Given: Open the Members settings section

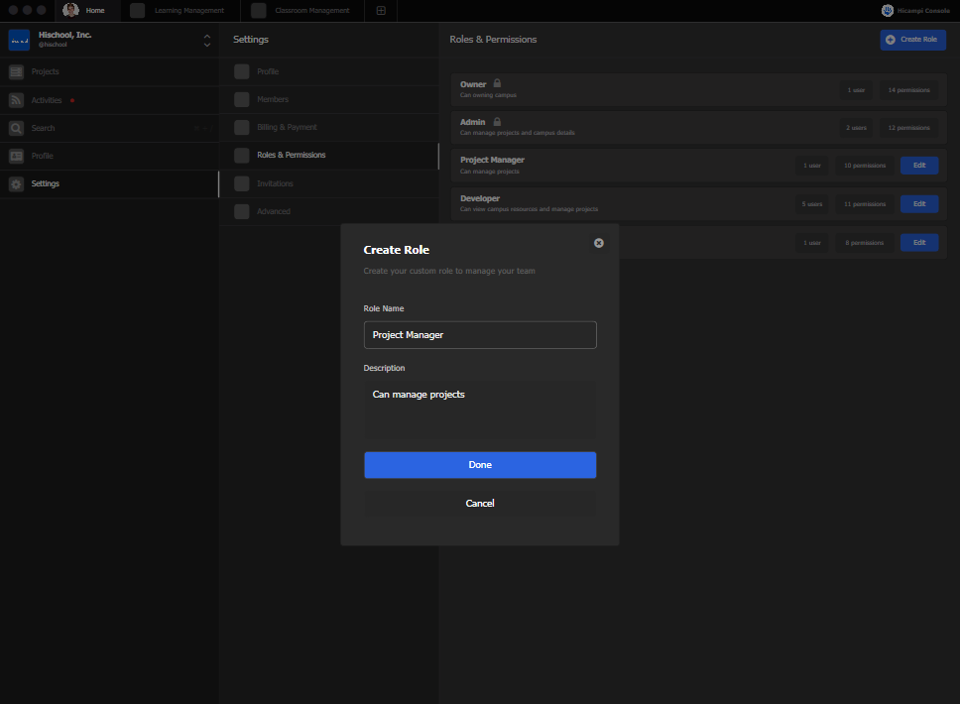Looking at the screenshot, I should [x=273, y=99].
